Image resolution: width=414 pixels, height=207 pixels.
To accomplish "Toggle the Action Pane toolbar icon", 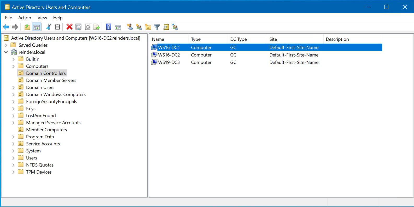I will pyautogui.click(x=118, y=27).
